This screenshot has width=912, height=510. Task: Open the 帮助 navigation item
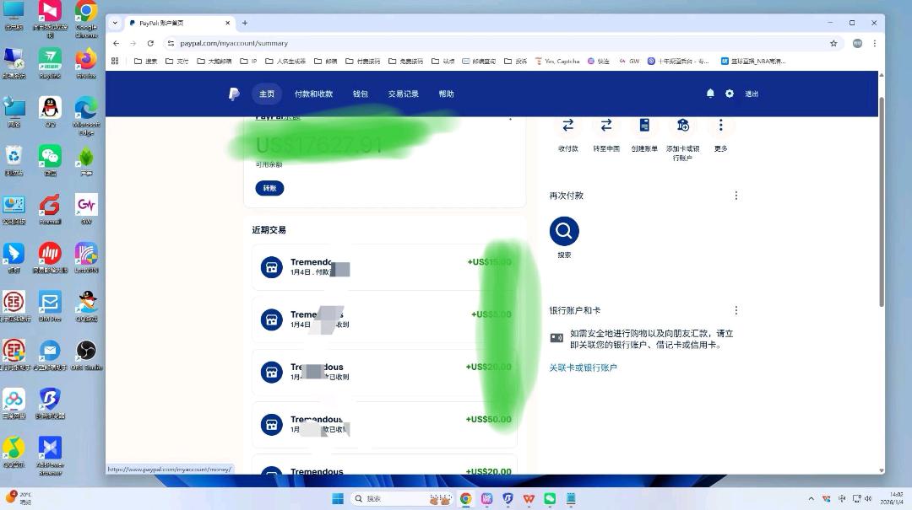(x=446, y=94)
